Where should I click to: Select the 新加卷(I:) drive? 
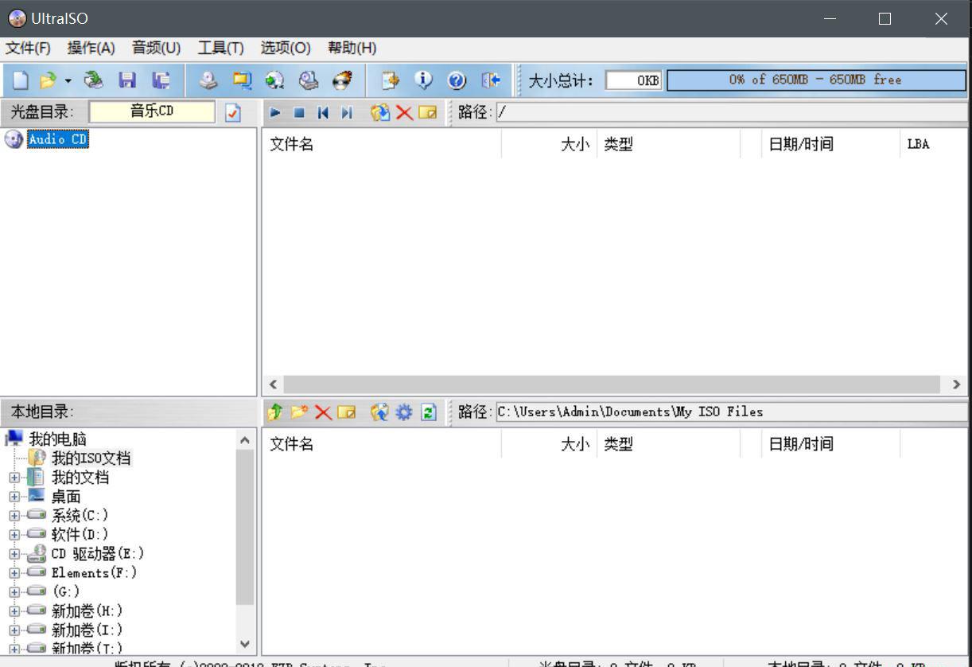87,630
